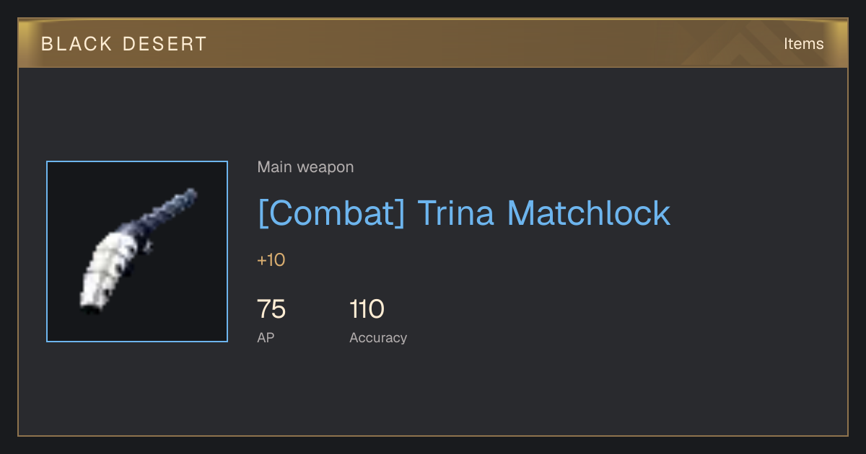The width and height of the screenshot is (866, 454).
Task: Click the BLACK DESERT title
Action: point(124,44)
